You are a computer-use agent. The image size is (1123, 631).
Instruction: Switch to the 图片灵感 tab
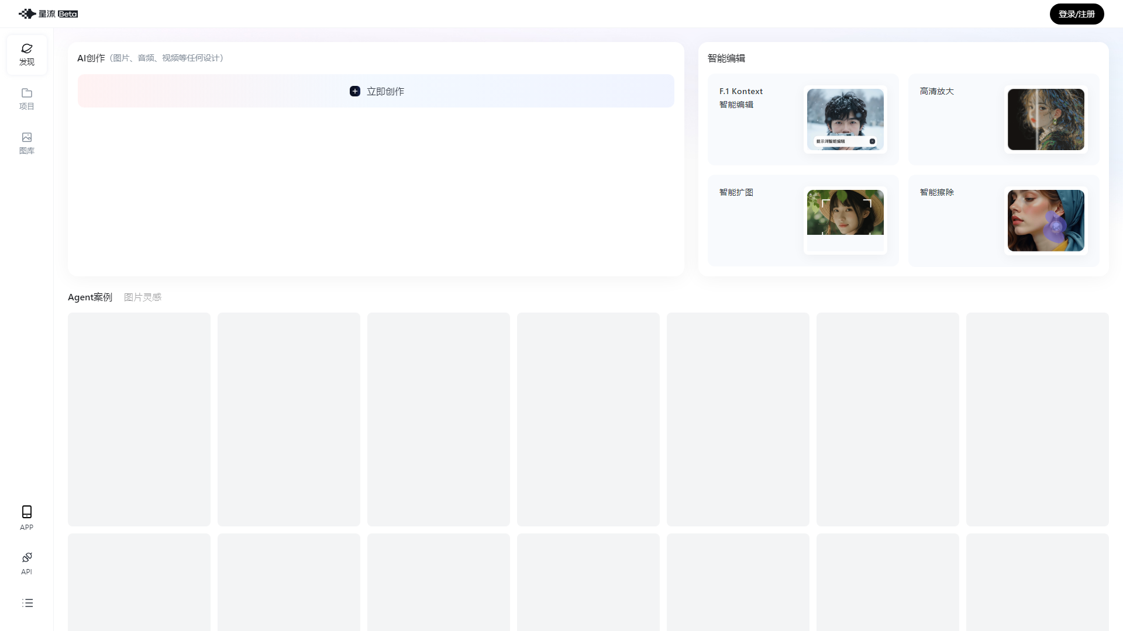tap(143, 297)
